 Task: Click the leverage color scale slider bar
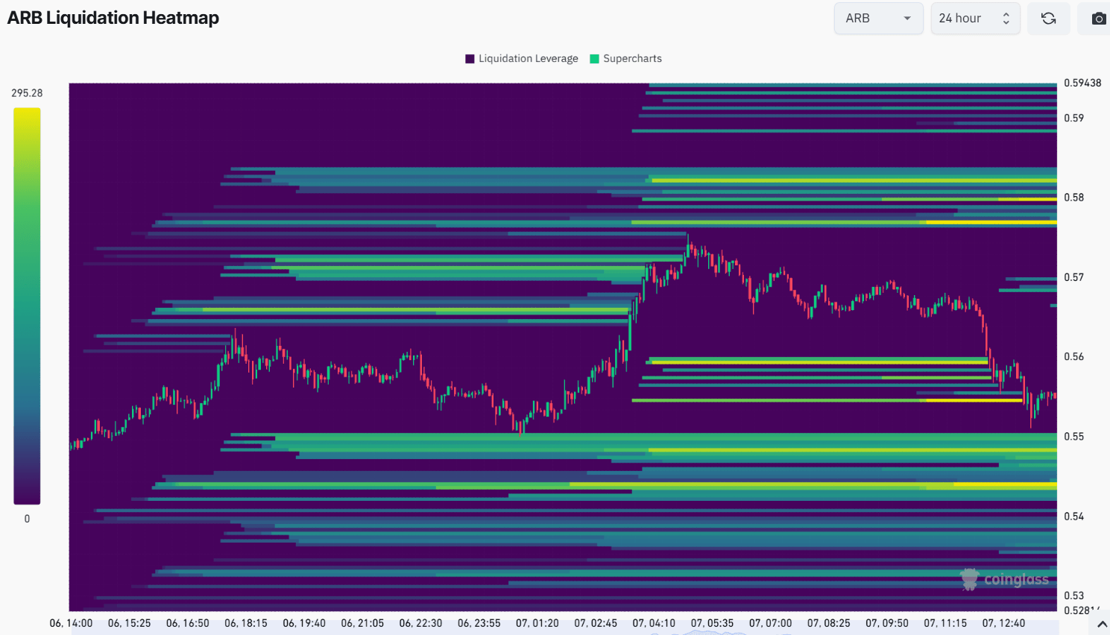pyautogui.click(x=27, y=306)
